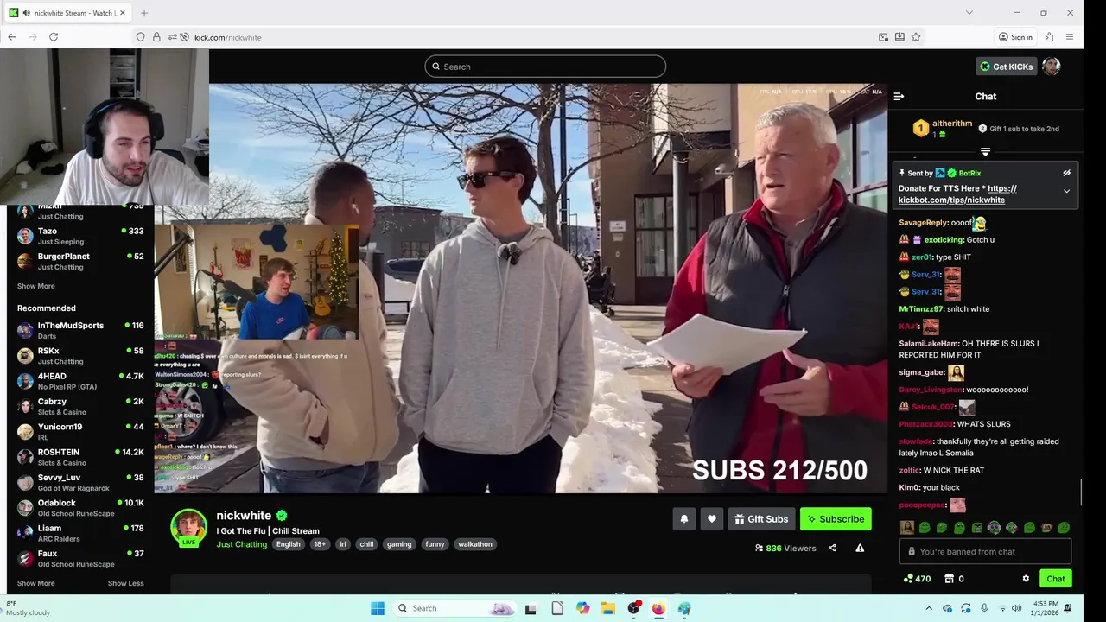This screenshot has height=622, width=1106.
Task: Open chat settings gear icon
Action: (x=1026, y=579)
